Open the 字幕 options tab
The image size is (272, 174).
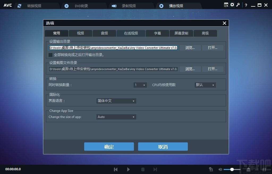pyautogui.click(x=158, y=33)
